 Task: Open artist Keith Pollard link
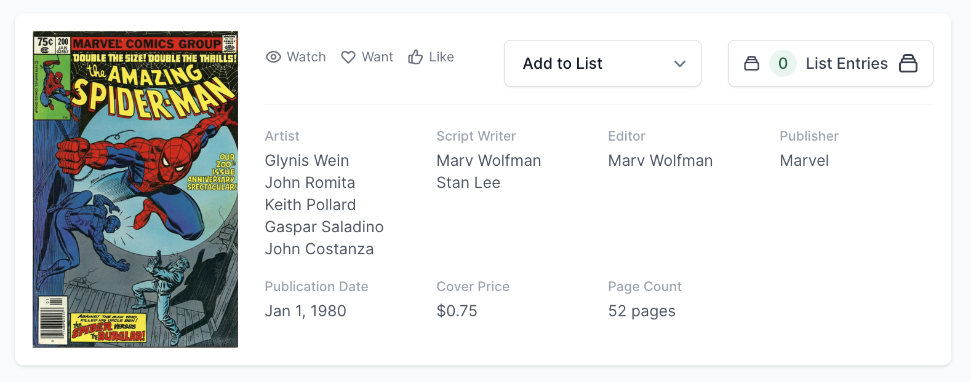click(x=310, y=205)
